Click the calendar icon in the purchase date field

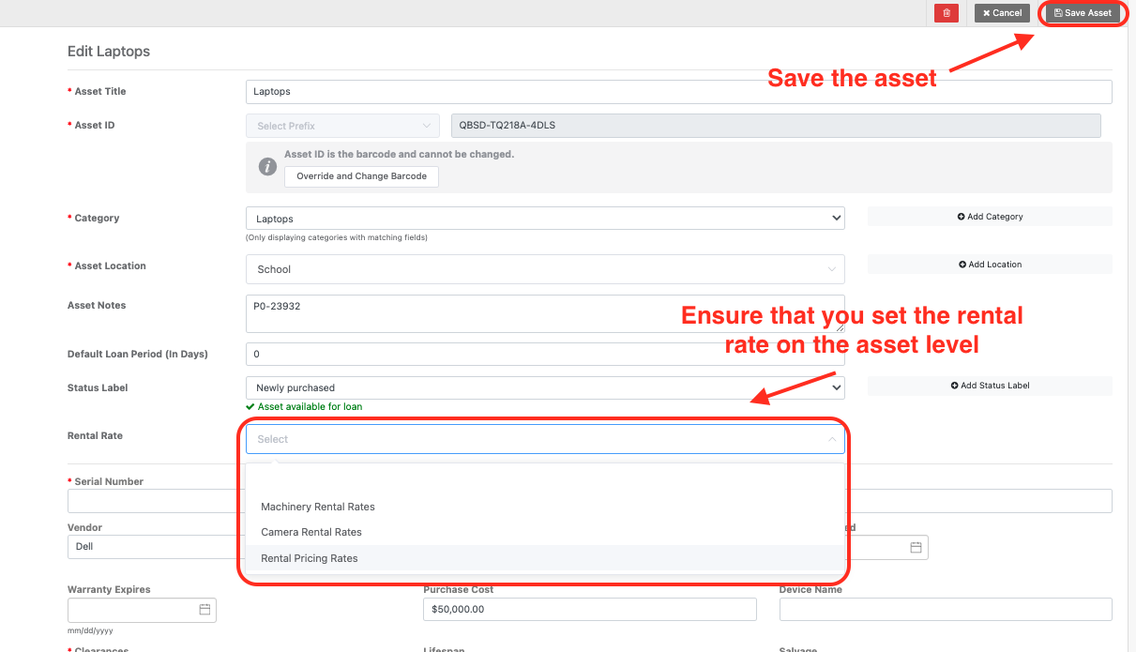click(916, 546)
